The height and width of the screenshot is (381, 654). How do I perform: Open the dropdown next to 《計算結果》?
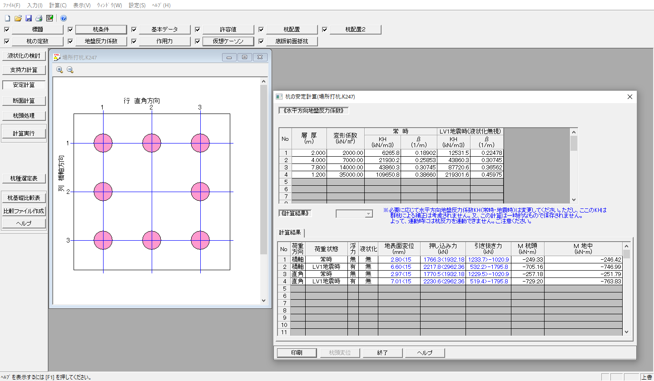[368, 214]
